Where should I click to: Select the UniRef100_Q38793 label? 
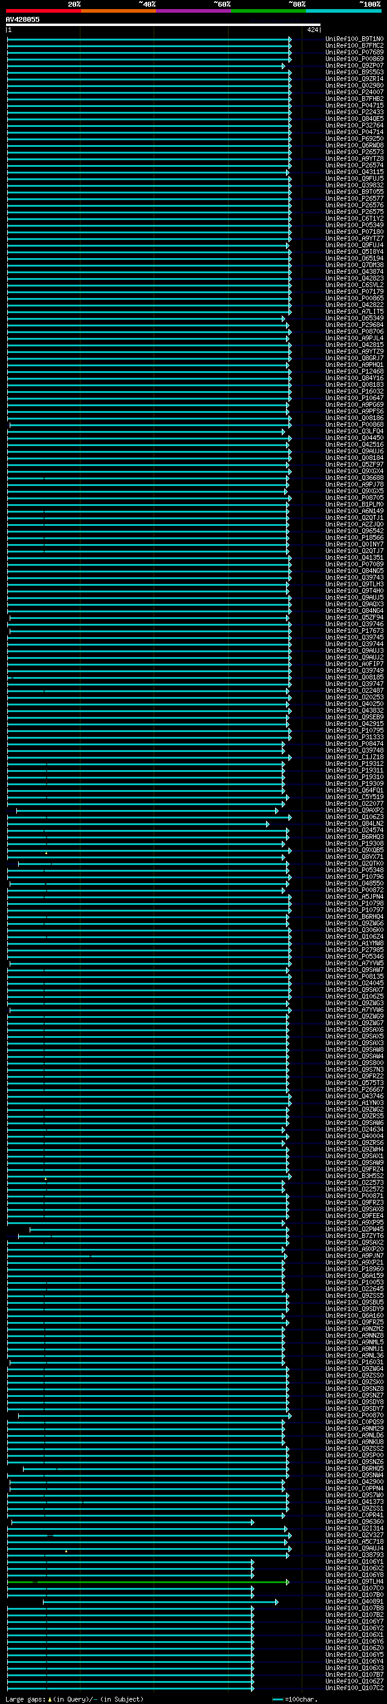click(x=354, y=1555)
